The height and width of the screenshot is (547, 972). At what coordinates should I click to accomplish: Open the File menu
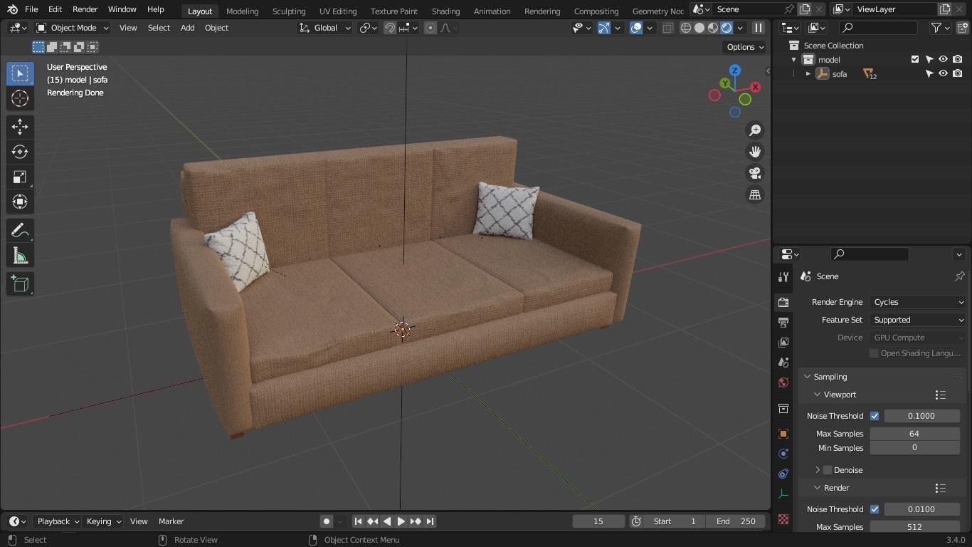point(31,9)
